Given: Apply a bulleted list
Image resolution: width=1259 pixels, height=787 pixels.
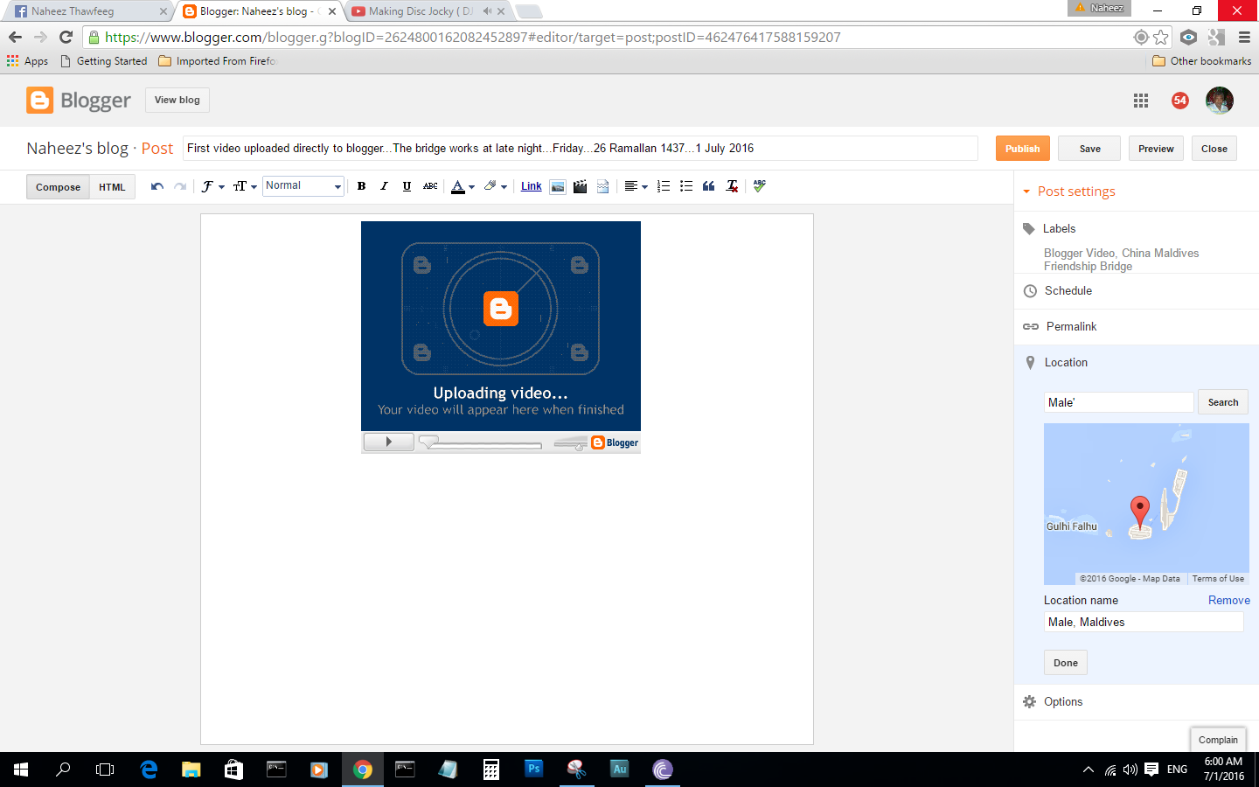Looking at the screenshot, I should pos(686,186).
